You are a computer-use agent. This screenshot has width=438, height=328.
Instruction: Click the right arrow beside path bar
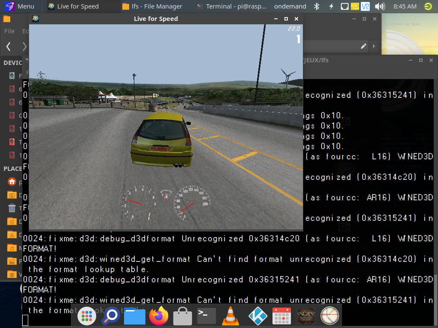pyautogui.click(x=374, y=46)
